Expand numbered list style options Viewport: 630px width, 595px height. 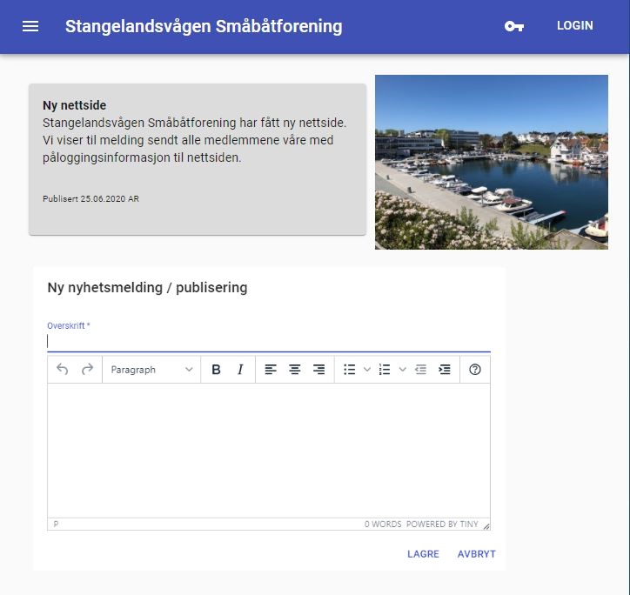402,370
